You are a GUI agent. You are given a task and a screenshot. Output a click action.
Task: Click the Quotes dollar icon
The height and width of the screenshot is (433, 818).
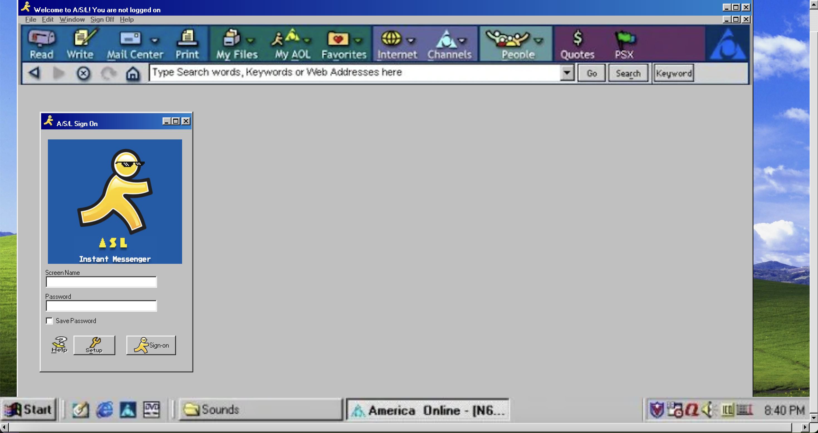[577, 44]
